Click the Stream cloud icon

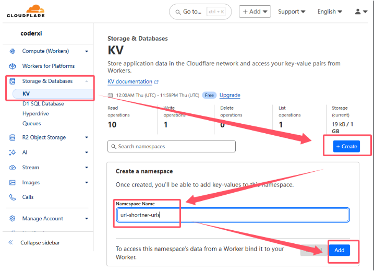pos(12,168)
